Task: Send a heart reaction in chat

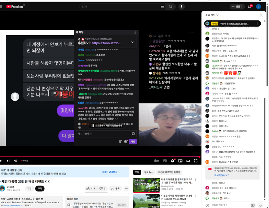Action: click(260, 205)
